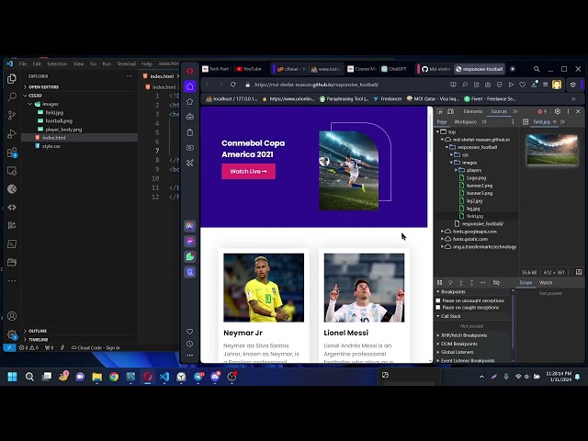Click Lionel Messi card heading
The height and width of the screenshot is (441, 588).
tap(345, 333)
